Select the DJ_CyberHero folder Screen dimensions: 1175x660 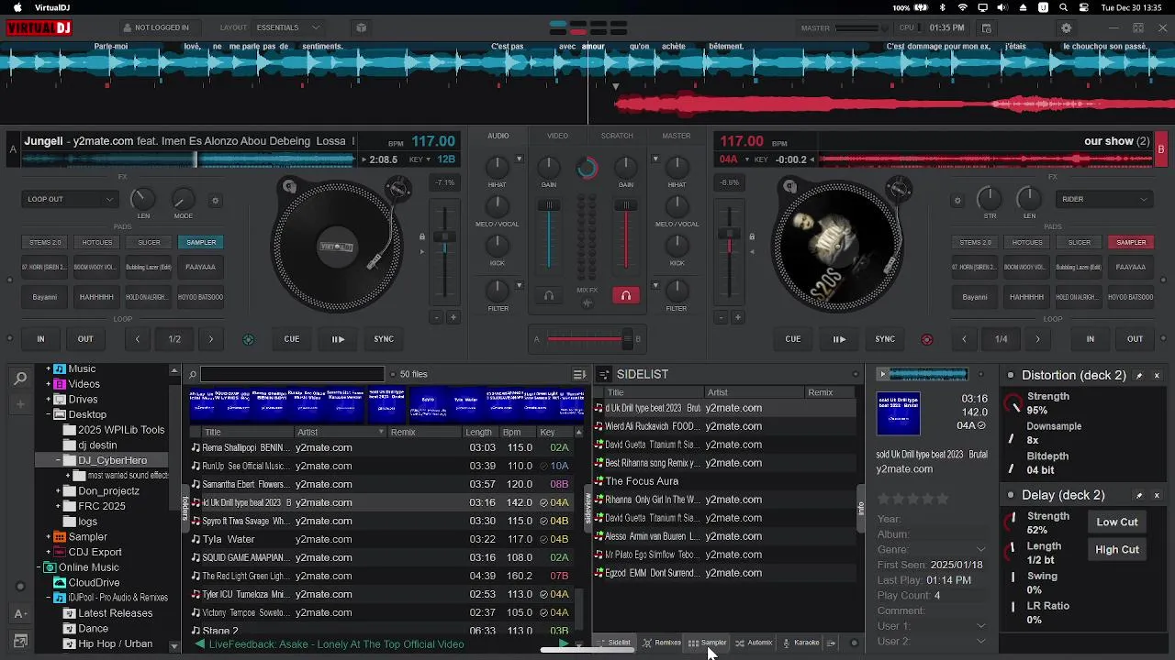(112, 460)
